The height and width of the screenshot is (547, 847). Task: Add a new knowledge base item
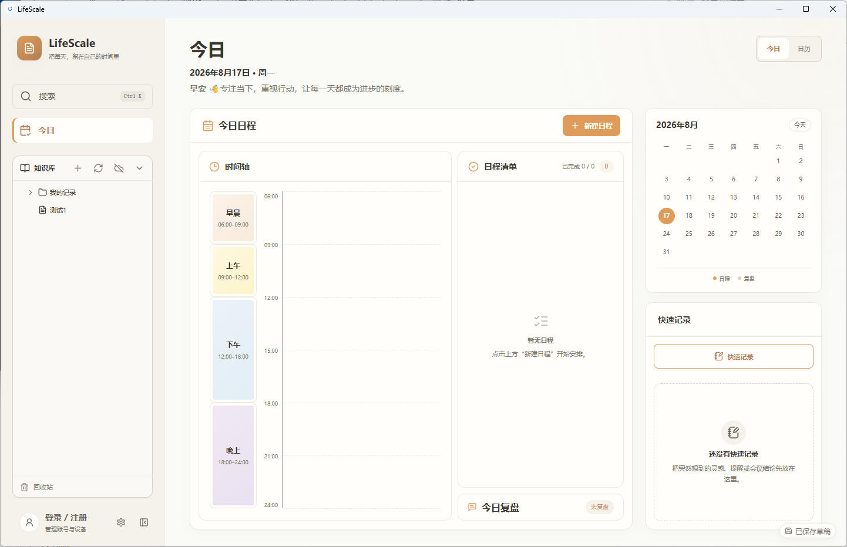point(78,168)
